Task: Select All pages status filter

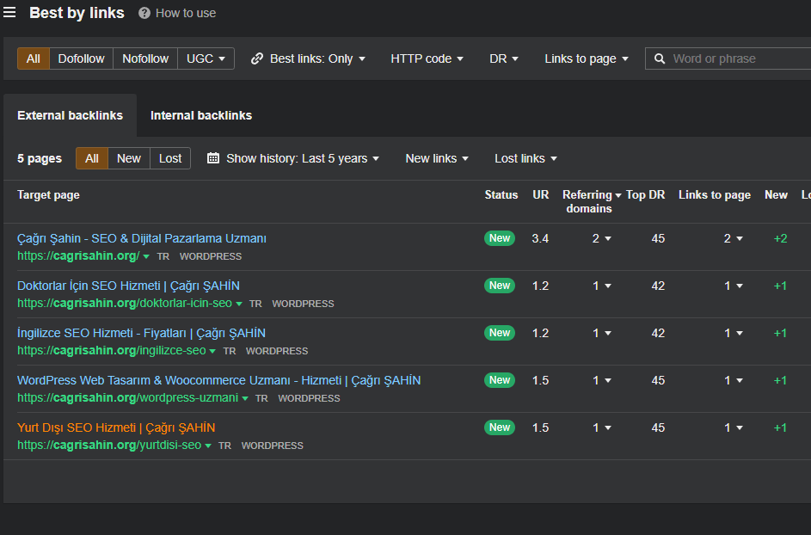Action: [91, 158]
